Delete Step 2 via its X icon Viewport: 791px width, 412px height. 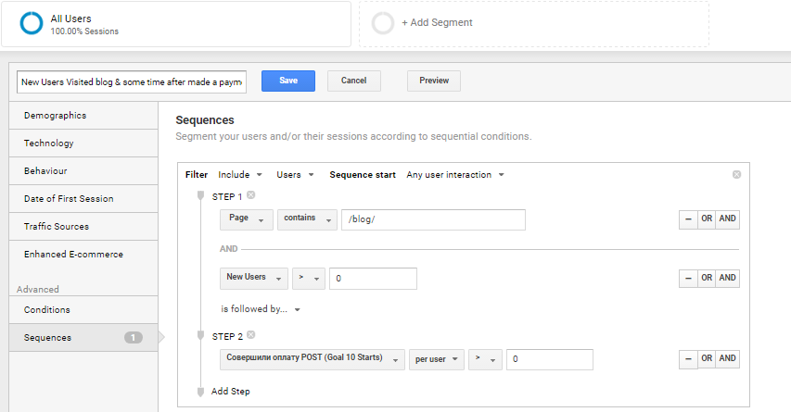click(250, 335)
